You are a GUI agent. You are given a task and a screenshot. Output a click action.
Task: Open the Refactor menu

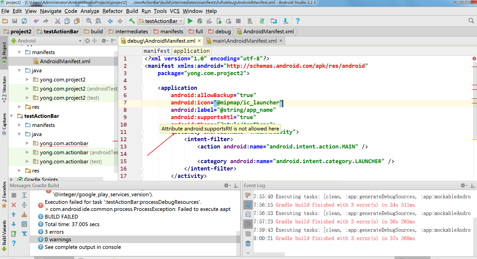tap(112, 11)
